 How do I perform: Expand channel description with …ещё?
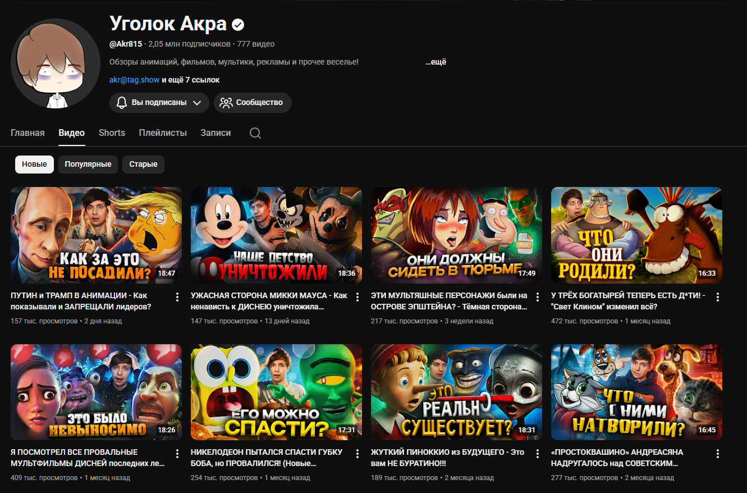coord(436,62)
